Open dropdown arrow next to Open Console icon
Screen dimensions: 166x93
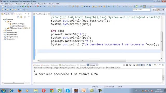[x=157, y=65]
